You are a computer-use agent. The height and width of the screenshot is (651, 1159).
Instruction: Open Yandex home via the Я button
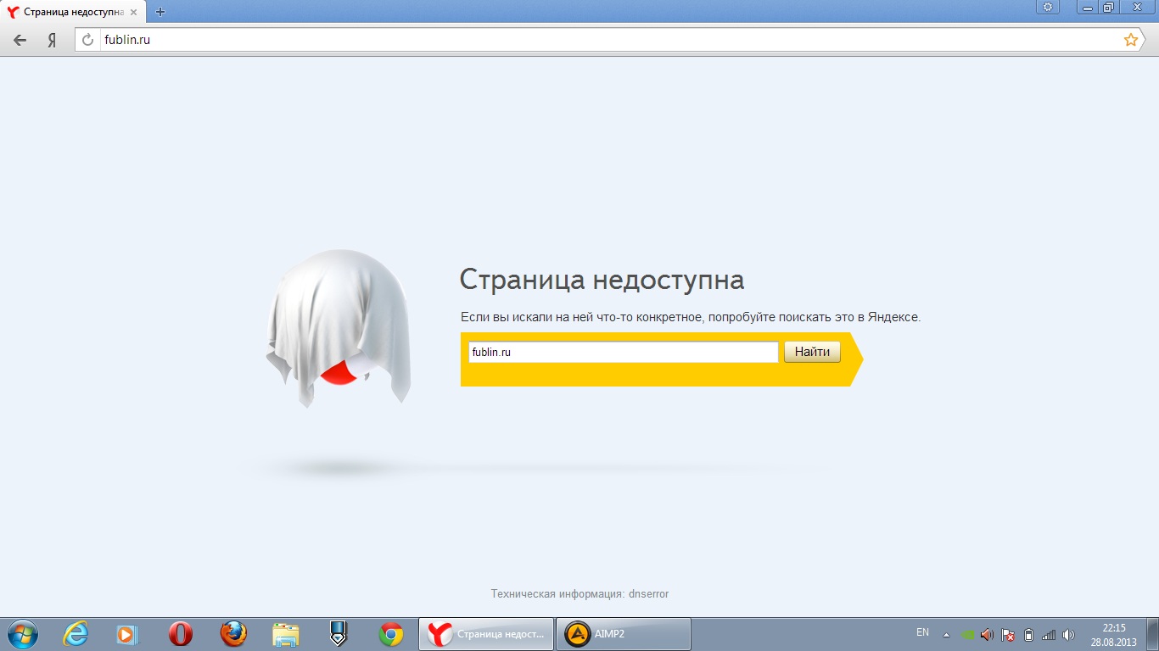(x=52, y=40)
